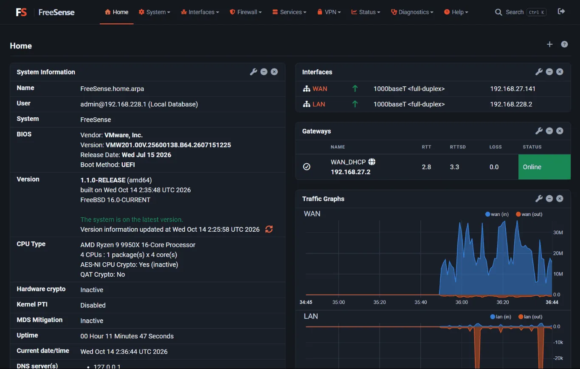Image resolution: width=580 pixels, height=369 pixels.
Task: Refresh the version information check
Action: 269,229
